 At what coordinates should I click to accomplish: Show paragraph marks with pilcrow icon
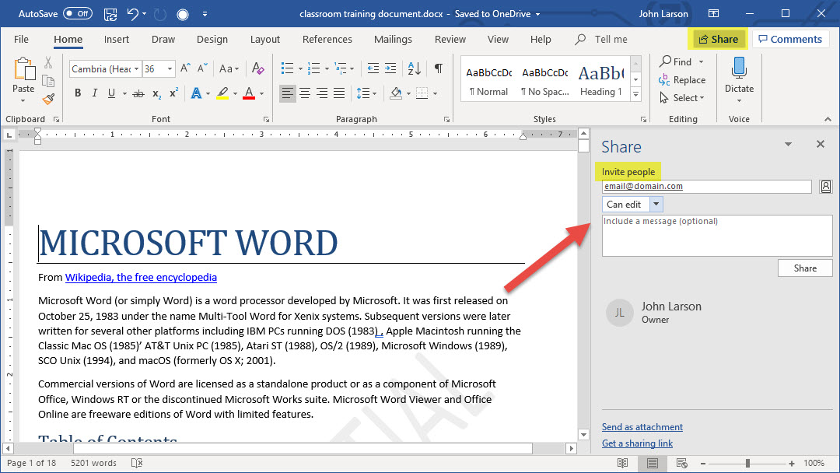[439, 68]
